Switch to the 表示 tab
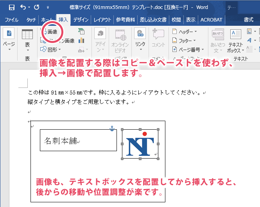260x207 pixels. [x=190, y=20]
